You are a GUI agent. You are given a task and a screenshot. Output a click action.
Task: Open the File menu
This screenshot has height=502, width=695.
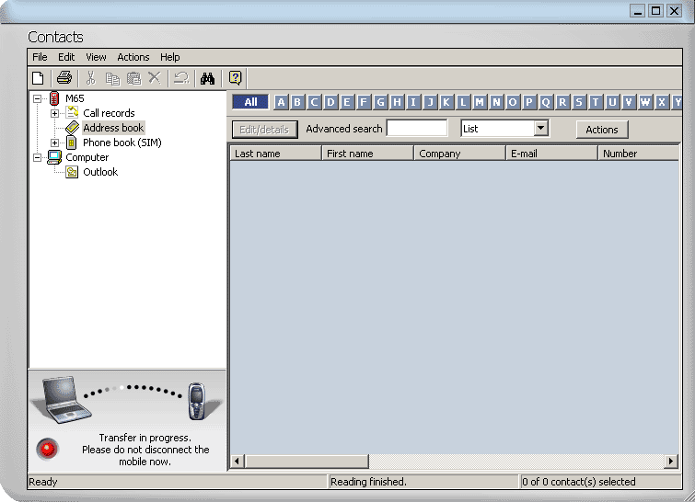pyautogui.click(x=40, y=57)
